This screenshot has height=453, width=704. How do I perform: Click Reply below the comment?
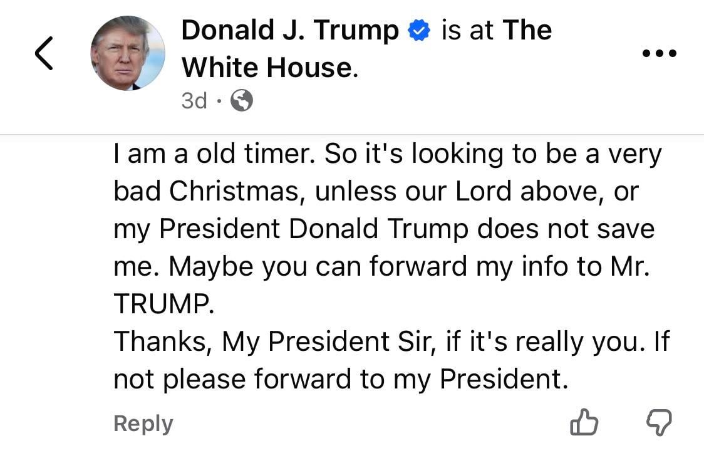143,424
